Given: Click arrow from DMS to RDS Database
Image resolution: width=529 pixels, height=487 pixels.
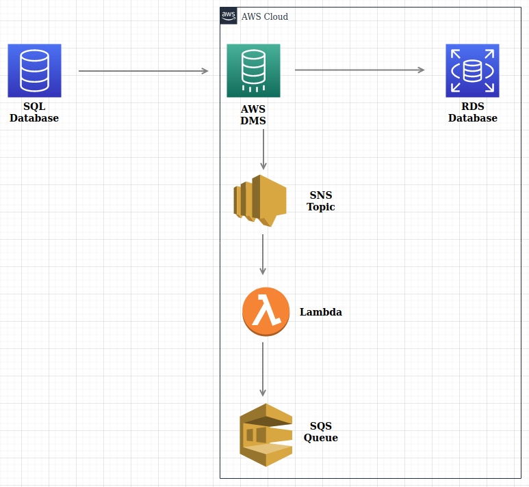Looking at the screenshot, I should coord(359,70).
